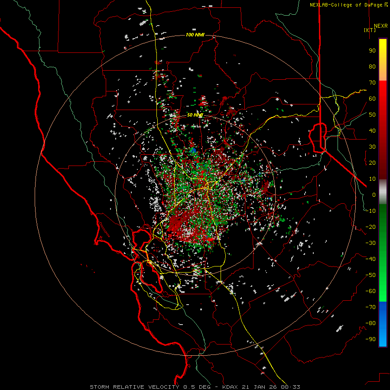
Task: Click the gray zero-velocity scale segment
Action: [383, 192]
